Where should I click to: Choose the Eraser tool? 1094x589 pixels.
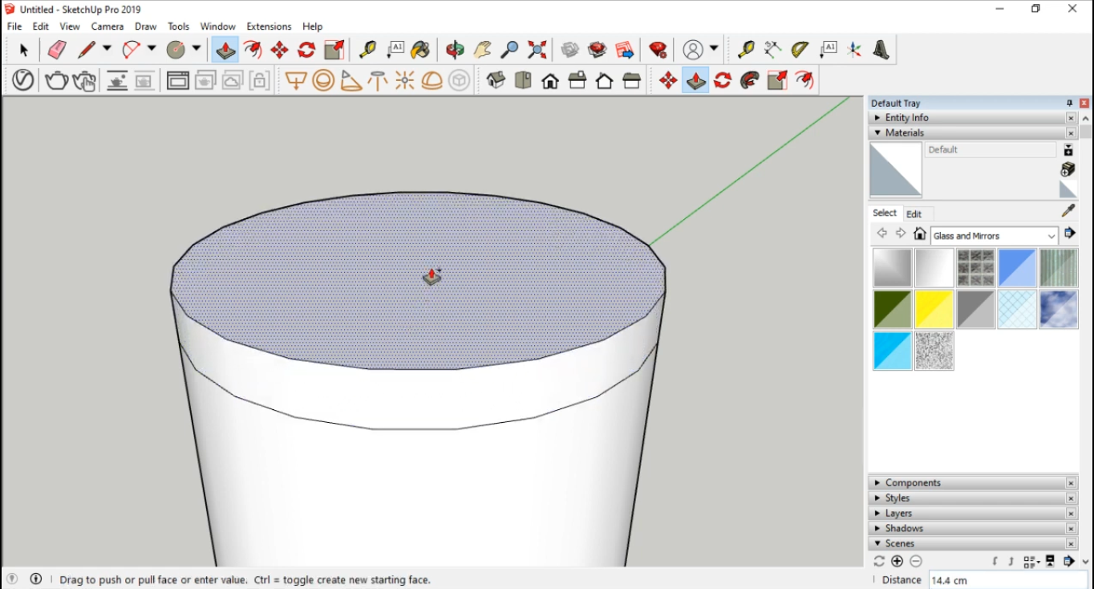(x=57, y=51)
